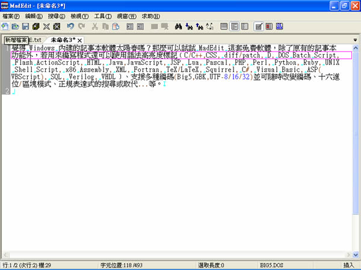
Task: Click the 插入 insert mode indicator
Action: pyautogui.click(x=348, y=265)
